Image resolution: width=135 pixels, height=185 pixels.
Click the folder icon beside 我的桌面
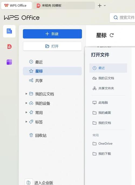pos(94,113)
